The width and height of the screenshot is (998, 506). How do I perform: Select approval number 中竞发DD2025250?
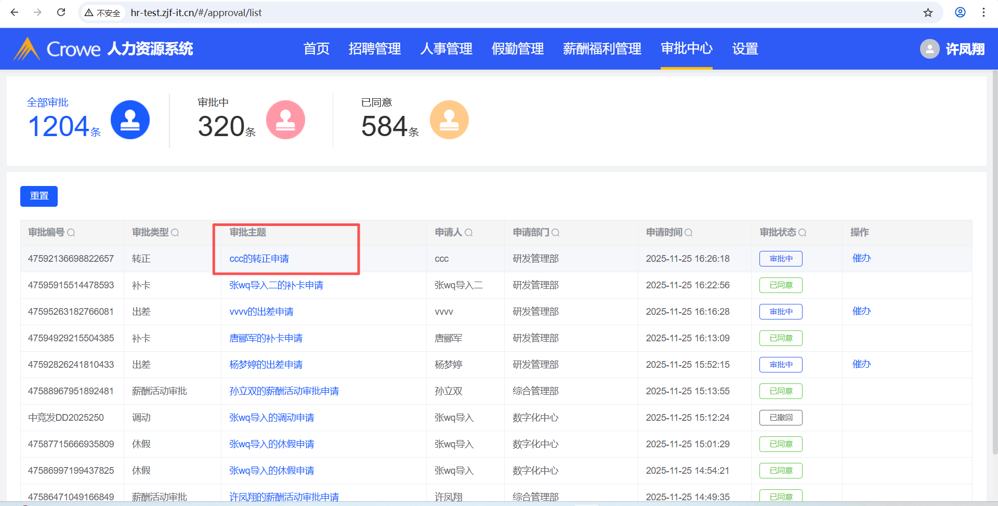point(66,418)
